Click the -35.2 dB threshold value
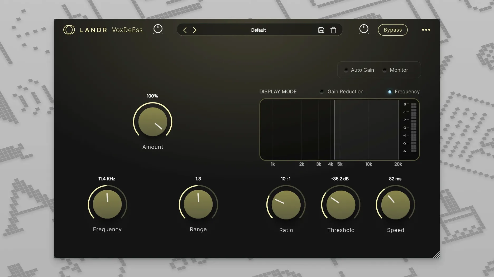 [340, 179]
